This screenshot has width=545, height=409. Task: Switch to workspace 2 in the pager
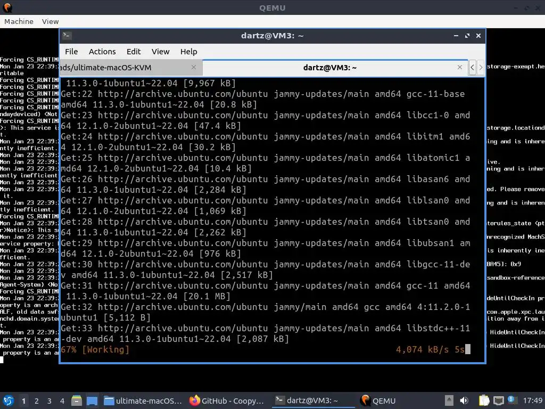pyautogui.click(x=37, y=401)
